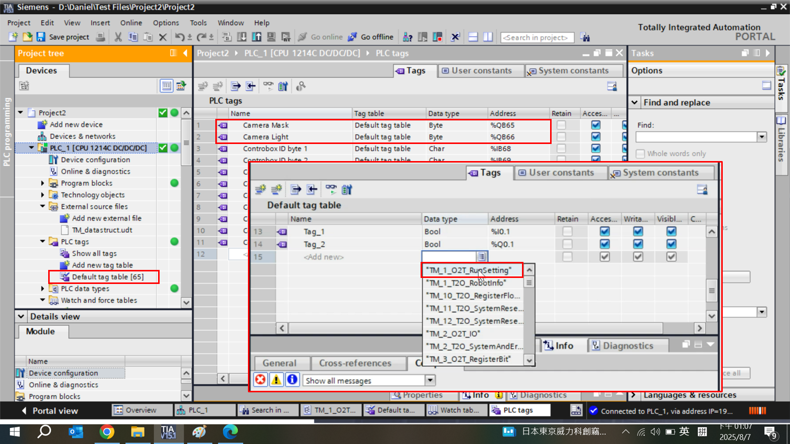The width and height of the screenshot is (790, 444).
Task: Expand the Program blocks folder
Action: [x=43, y=183]
